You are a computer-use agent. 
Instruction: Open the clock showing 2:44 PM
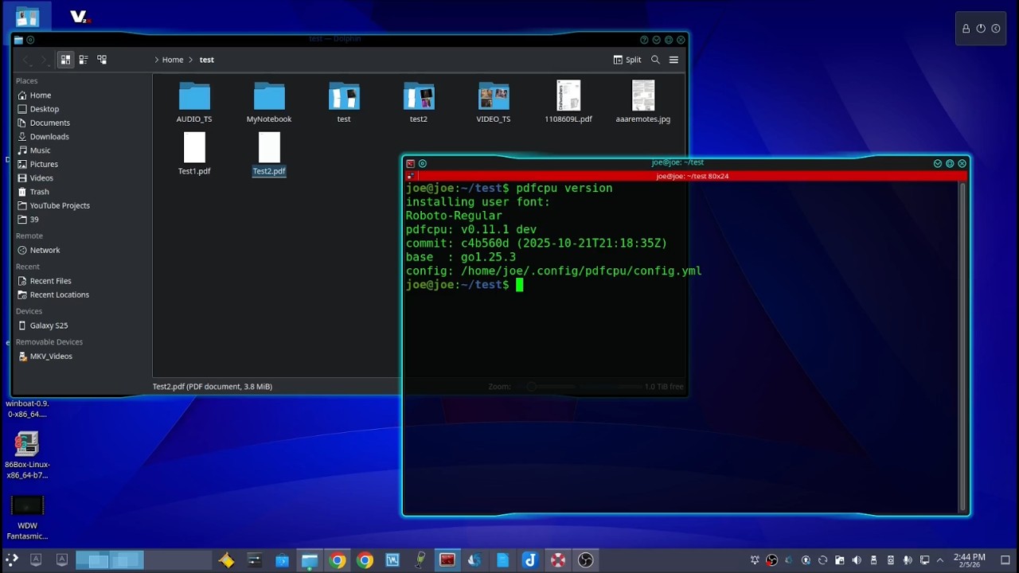[969, 560]
